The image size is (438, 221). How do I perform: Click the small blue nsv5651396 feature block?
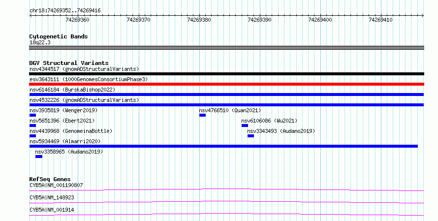point(32,126)
